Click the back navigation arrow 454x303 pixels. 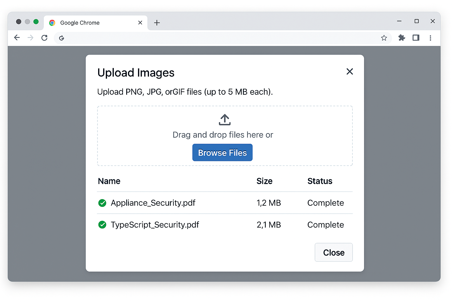(x=17, y=38)
